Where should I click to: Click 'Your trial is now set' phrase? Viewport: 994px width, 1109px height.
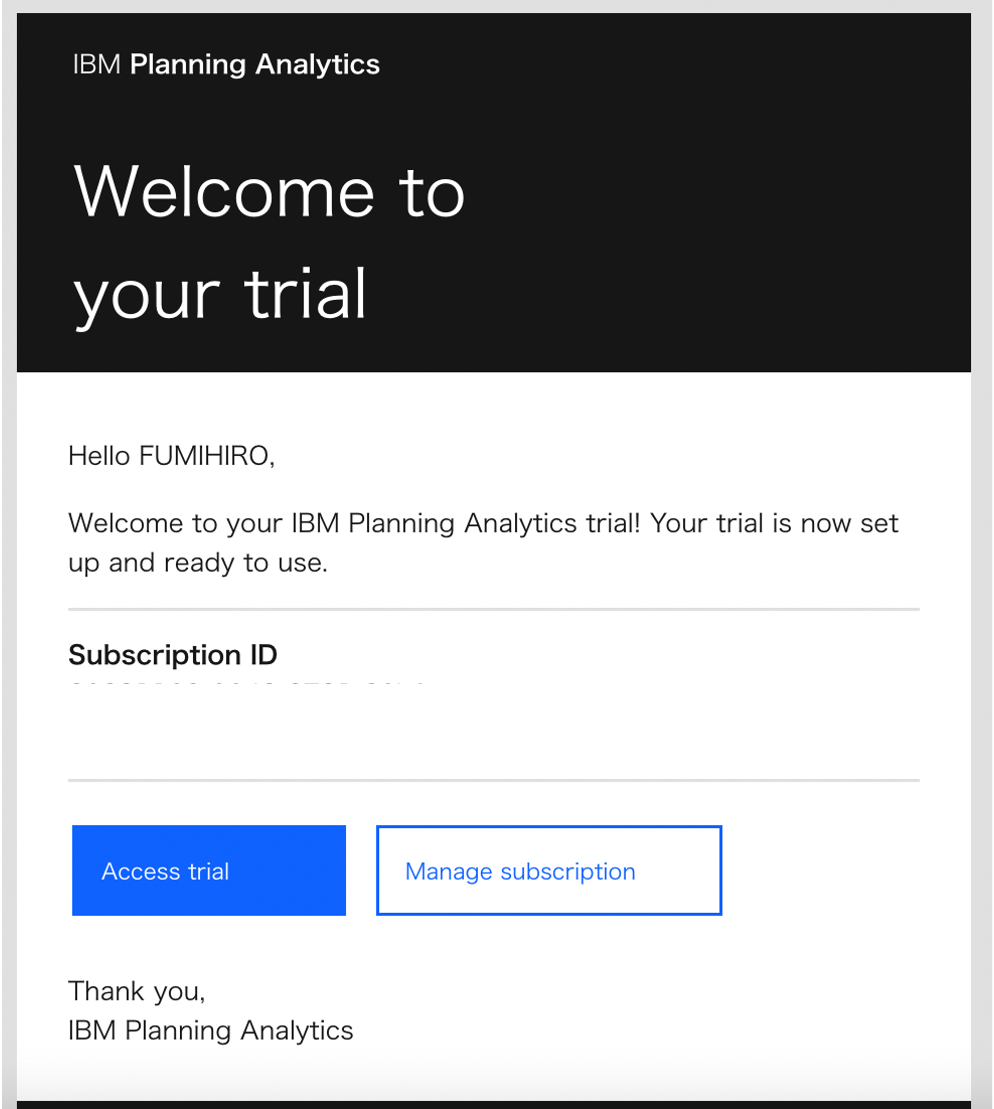tap(774, 523)
